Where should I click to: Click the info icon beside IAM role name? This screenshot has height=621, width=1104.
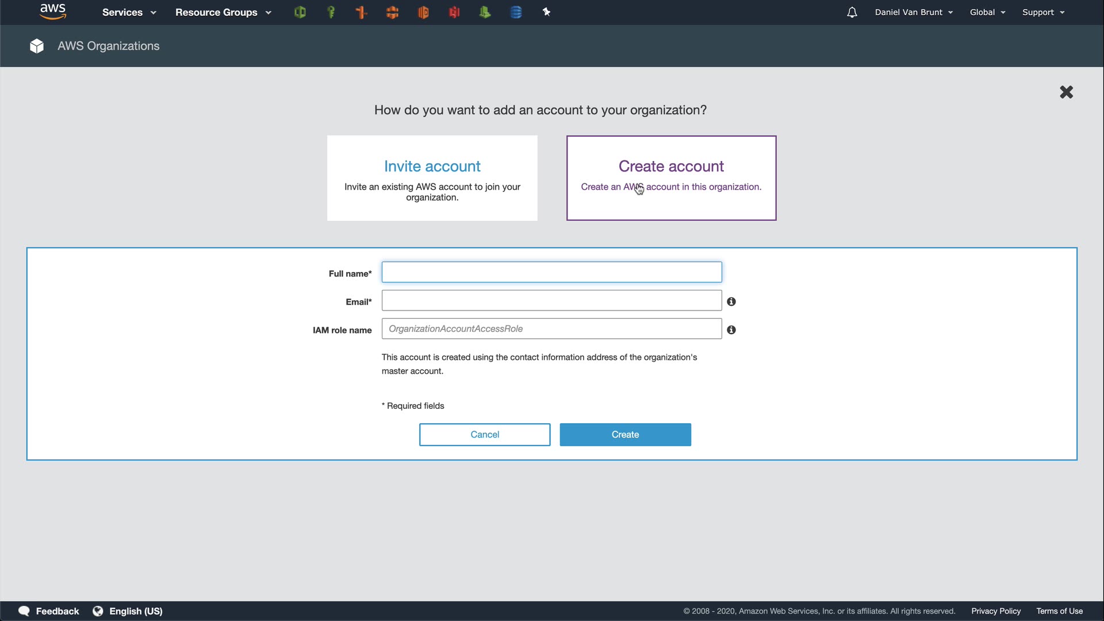[731, 329]
